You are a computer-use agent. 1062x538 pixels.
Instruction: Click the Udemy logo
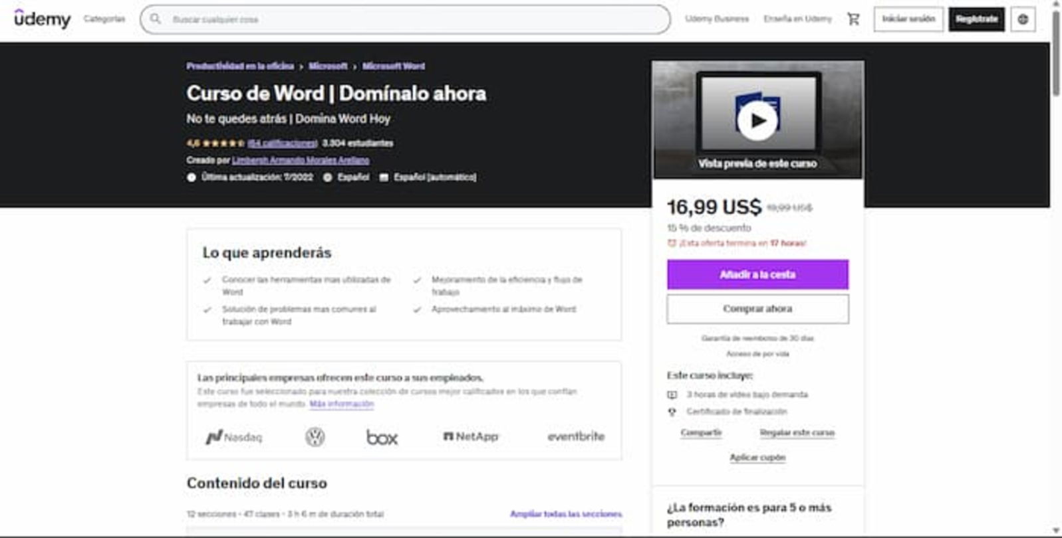pyautogui.click(x=42, y=19)
